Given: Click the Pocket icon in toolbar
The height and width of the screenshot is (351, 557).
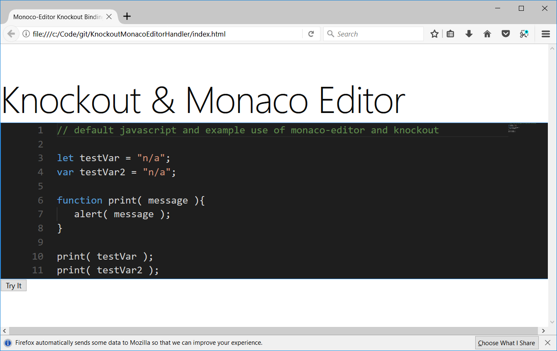Looking at the screenshot, I should pyautogui.click(x=506, y=34).
